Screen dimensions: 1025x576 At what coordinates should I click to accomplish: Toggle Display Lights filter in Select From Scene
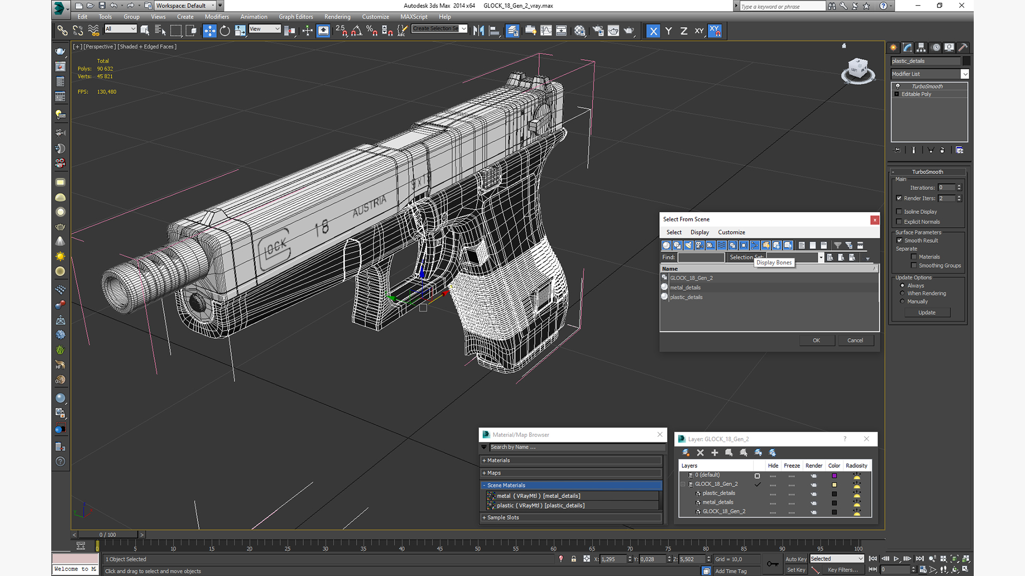(x=689, y=245)
